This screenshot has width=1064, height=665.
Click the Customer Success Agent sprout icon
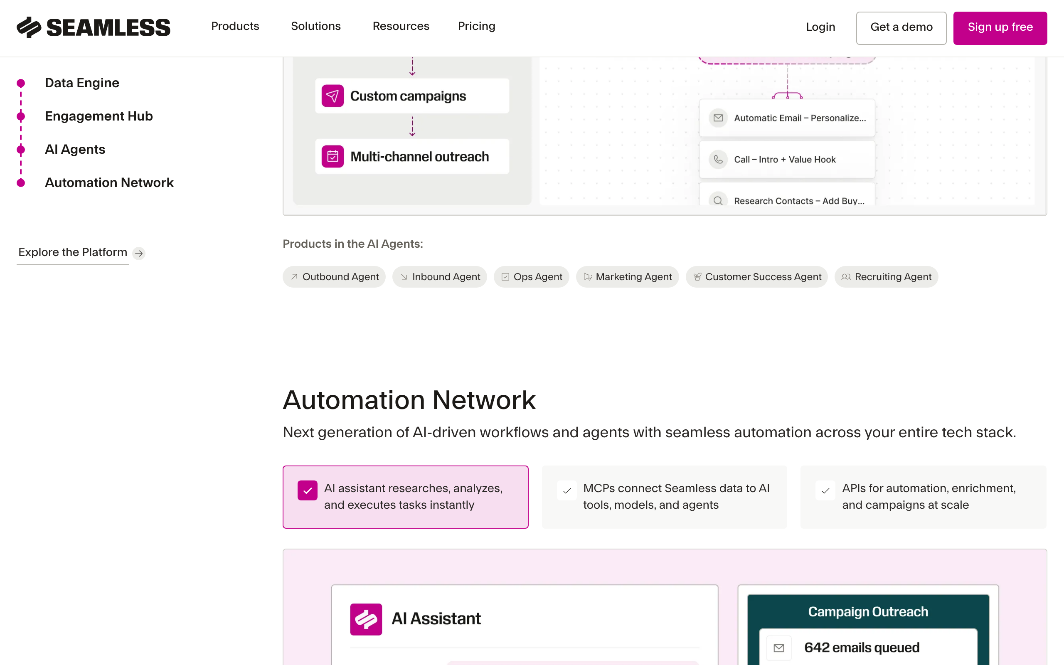click(x=697, y=277)
